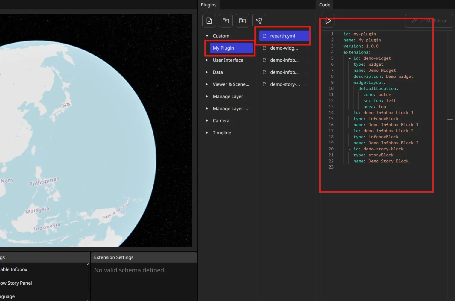Click code line 'widgetLayout:'
The width and height of the screenshot is (455, 301).
[x=370, y=82]
